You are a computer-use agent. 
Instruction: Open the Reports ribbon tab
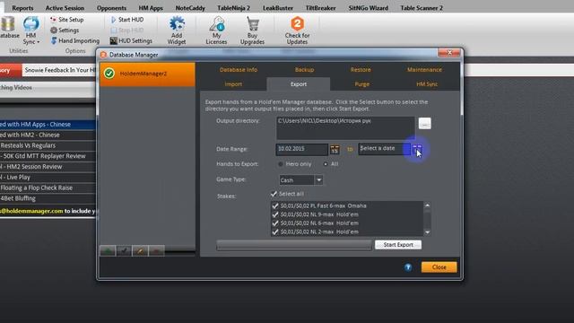pyautogui.click(x=22, y=8)
